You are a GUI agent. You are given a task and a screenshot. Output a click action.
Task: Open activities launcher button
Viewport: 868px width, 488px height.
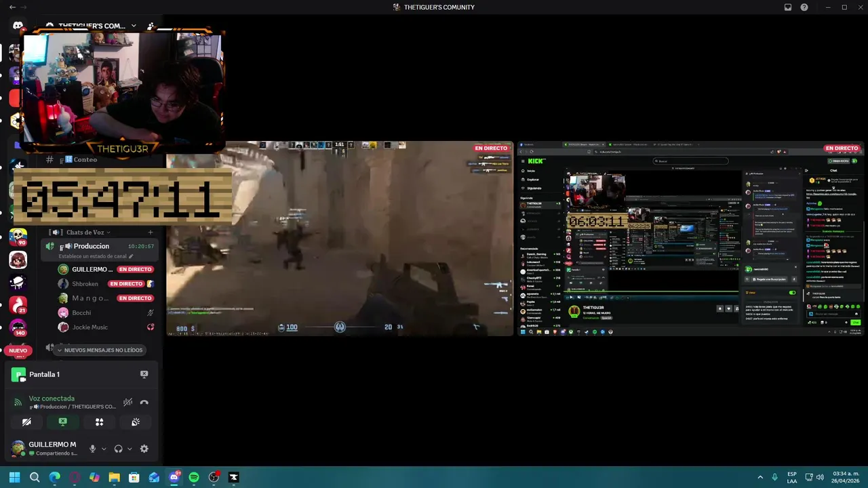click(99, 422)
